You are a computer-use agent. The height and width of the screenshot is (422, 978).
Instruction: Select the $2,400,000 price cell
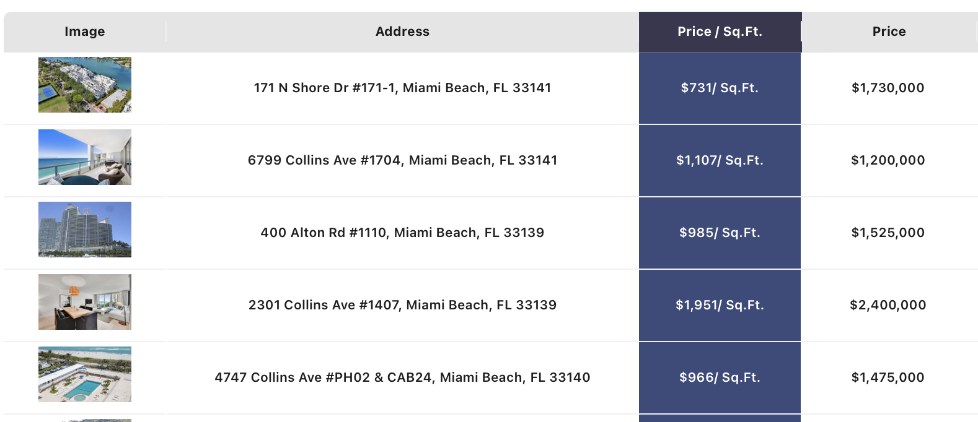pyautogui.click(x=888, y=305)
